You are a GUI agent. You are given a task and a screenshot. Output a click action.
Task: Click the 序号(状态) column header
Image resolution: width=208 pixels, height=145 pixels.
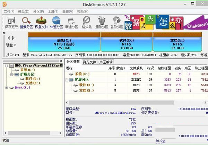point(117,68)
